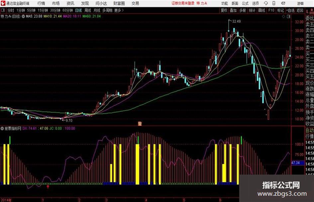The width and height of the screenshot is (314, 202).
Task: Click the diamond icon at chart top-right
Action: pos(283,17)
